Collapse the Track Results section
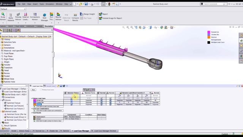 click(x=32, y=113)
